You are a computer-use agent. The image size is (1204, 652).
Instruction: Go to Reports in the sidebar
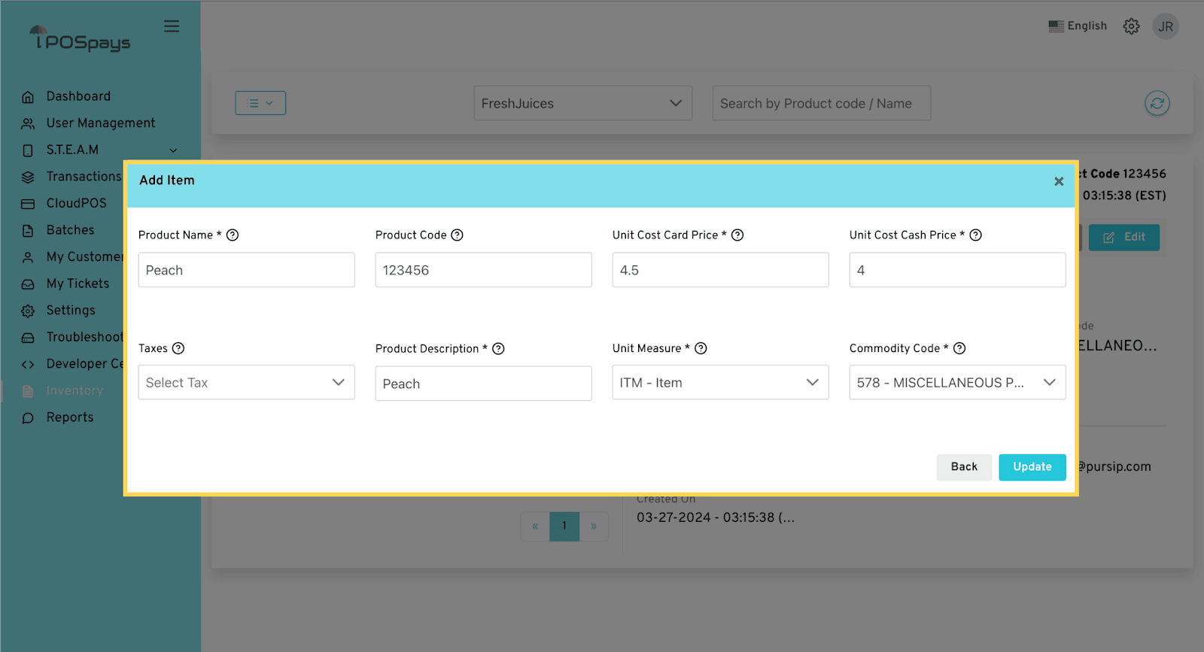(70, 417)
